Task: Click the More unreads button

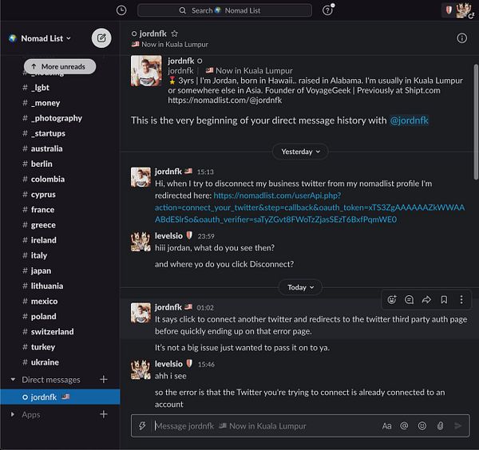Action: tap(60, 66)
